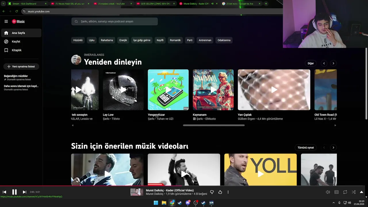
Task: Toggle closed captions in the player
Action: tap(336, 192)
